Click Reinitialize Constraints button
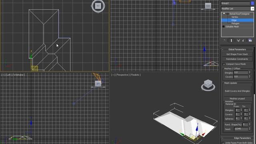 tap(237, 59)
